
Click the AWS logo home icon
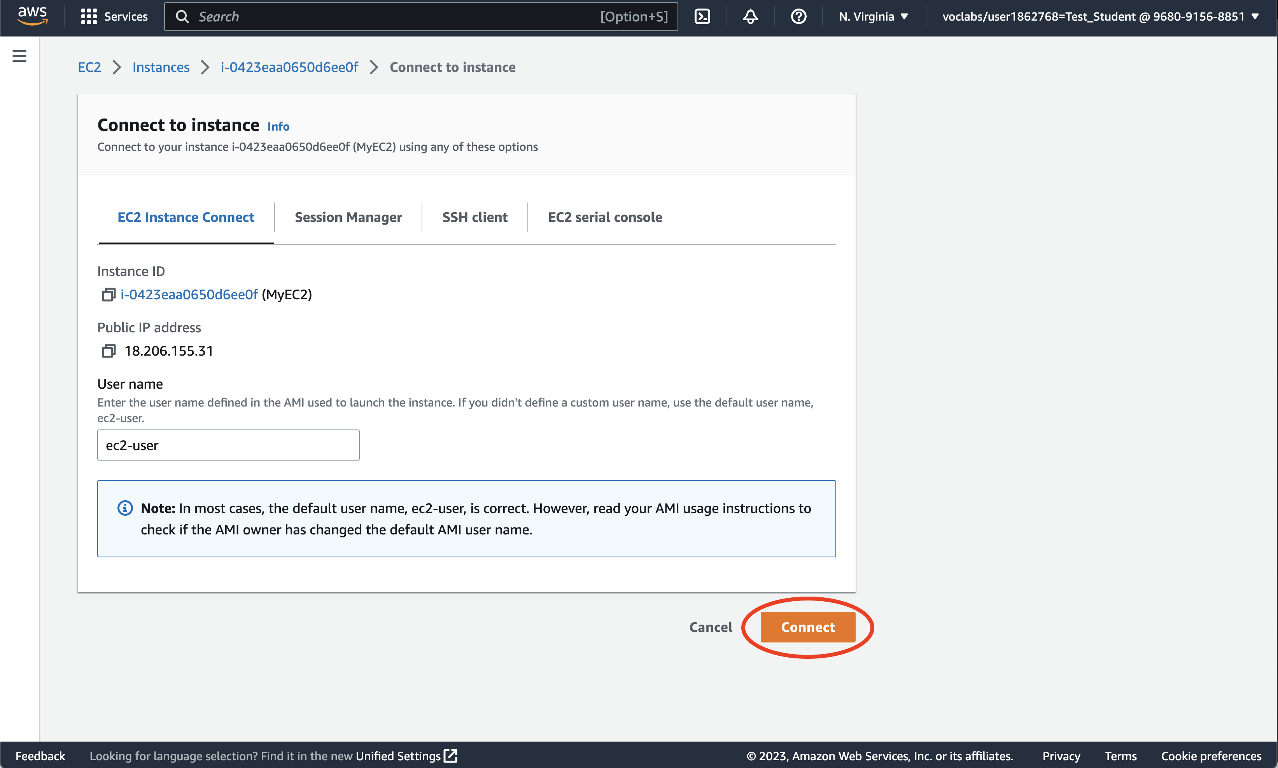pos(32,16)
